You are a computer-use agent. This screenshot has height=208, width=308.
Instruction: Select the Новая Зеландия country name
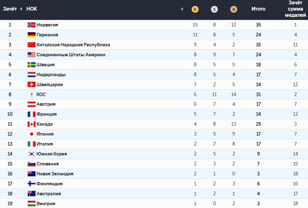[x=55, y=174]
